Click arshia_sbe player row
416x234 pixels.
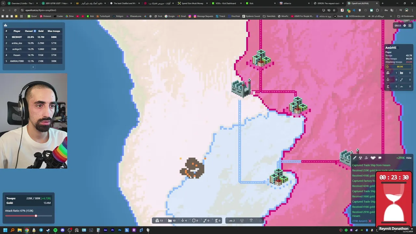[33, 43]
